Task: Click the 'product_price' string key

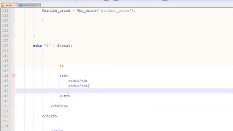Action: [115, 11]
